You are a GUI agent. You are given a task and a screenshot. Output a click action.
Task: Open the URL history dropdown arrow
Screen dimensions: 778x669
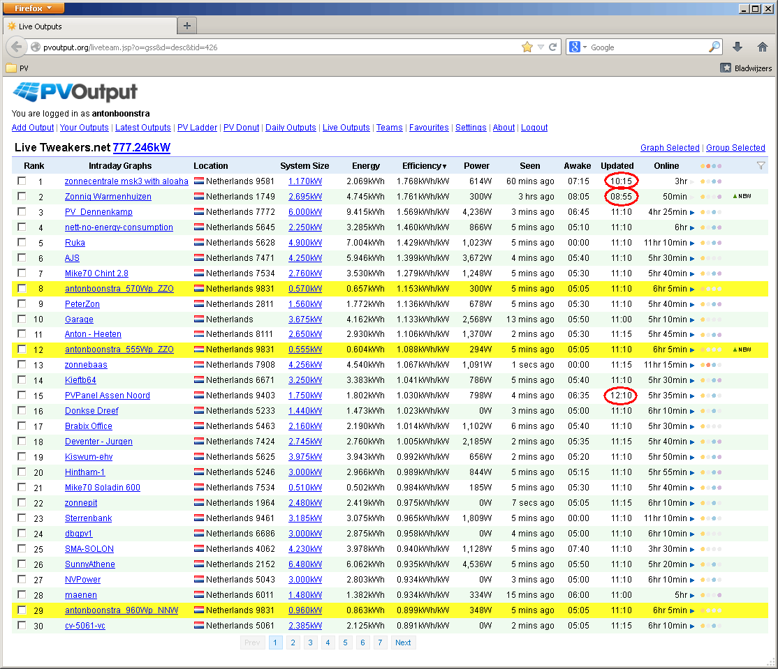[x=541, y=47]
